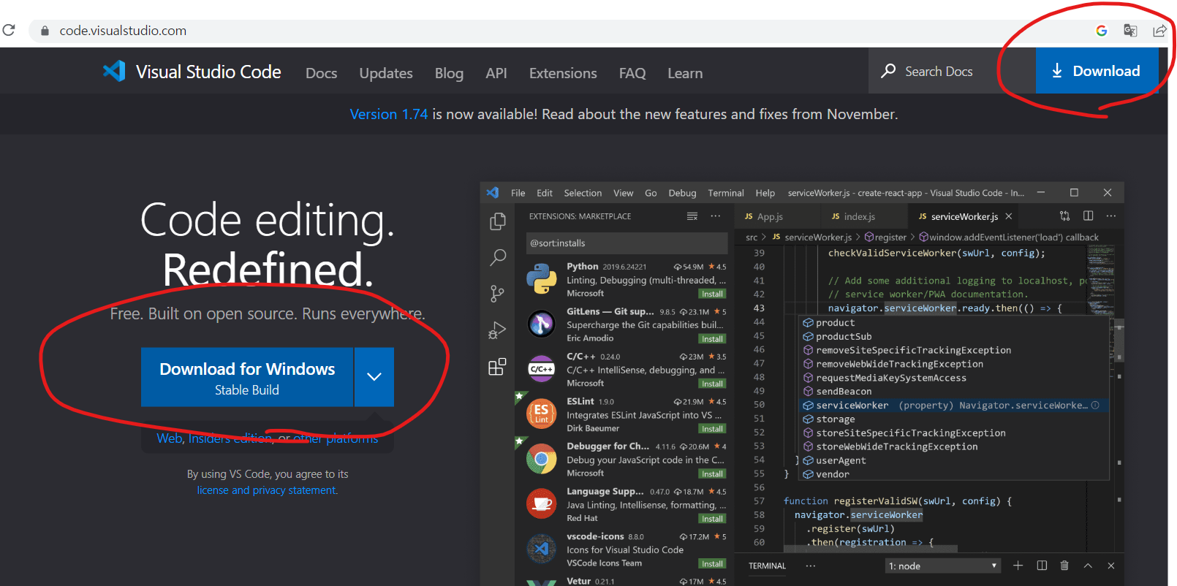Select the sendBeacon suggestion
Image resolution: width=1177 pixels, height=586 pixels.
point(955,392)
